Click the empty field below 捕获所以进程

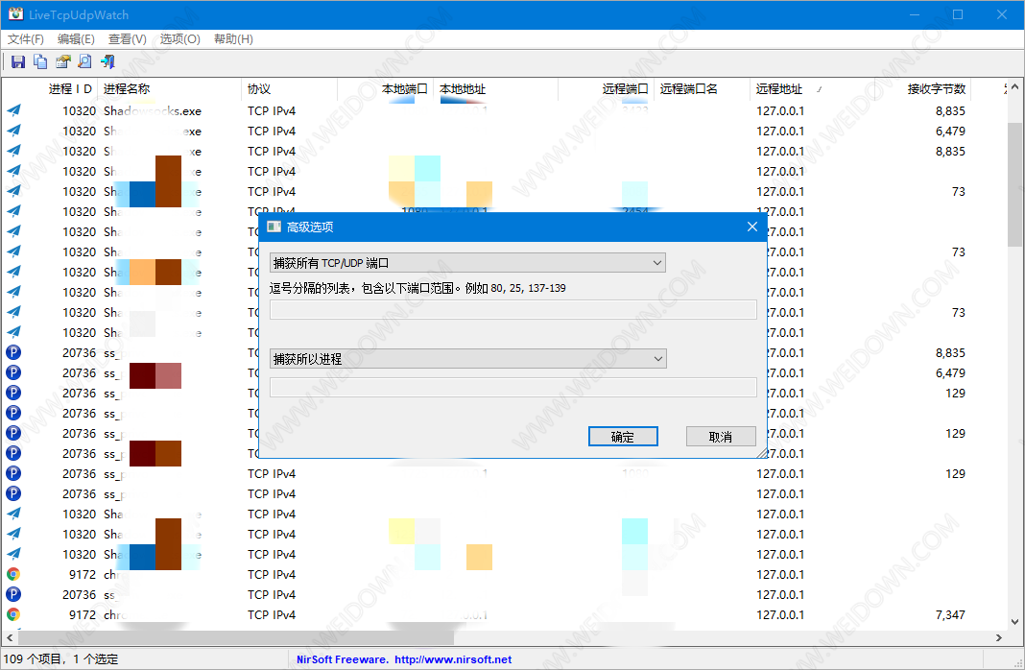coord(513,388)
